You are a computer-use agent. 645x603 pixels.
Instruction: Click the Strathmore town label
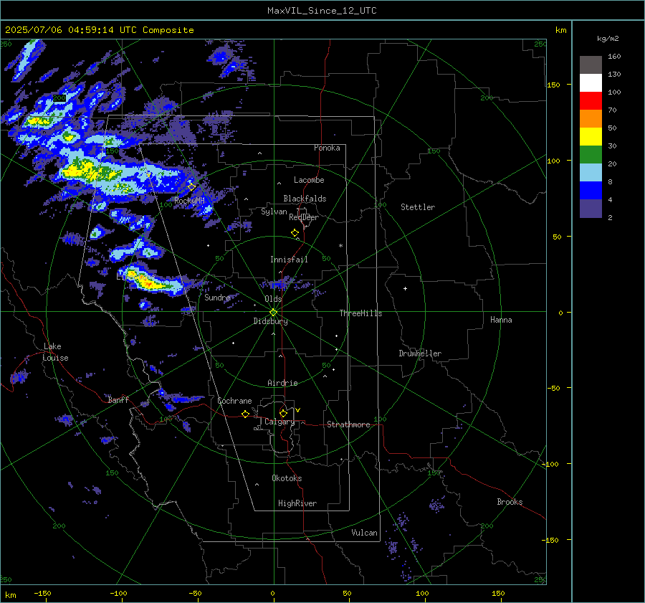tap(348, 424)
